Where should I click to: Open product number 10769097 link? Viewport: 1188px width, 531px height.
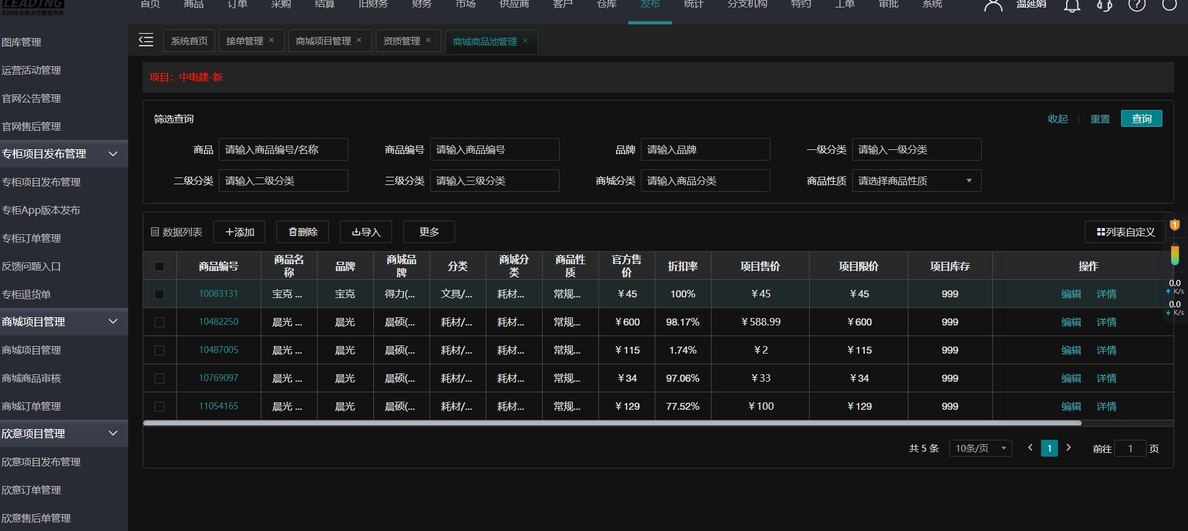click(x=218, y=378)
